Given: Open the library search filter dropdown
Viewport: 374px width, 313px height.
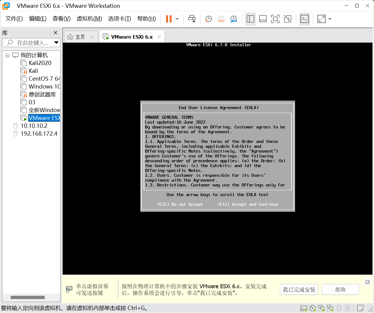Looking at the screenshot, I should pyautogui.click(x=56, y=43).
